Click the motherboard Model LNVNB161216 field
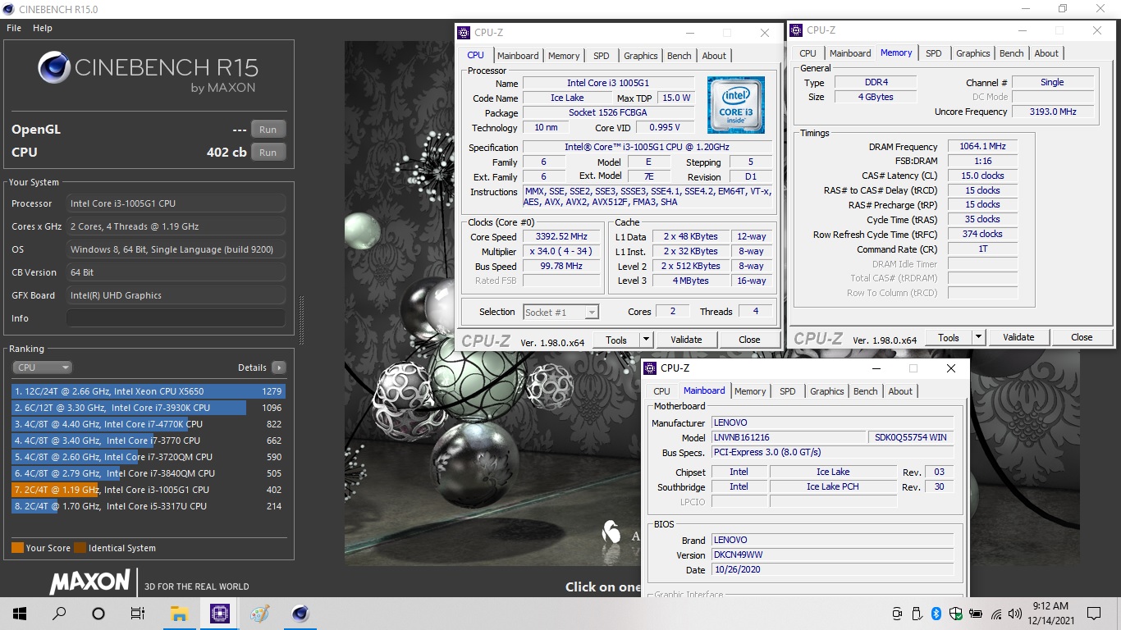This screenshot has height=630, width=1121. tap(788, 437)
